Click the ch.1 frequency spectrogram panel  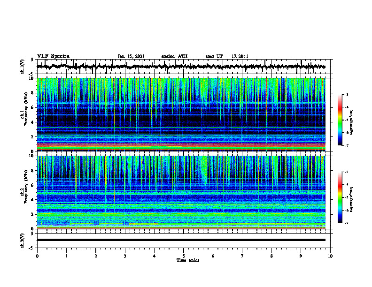click(x=181, y=114)
